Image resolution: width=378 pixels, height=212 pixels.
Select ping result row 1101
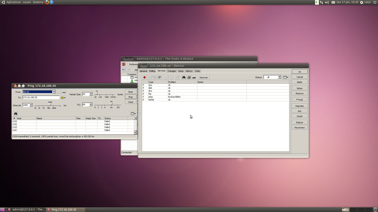[x=73, y=122]
